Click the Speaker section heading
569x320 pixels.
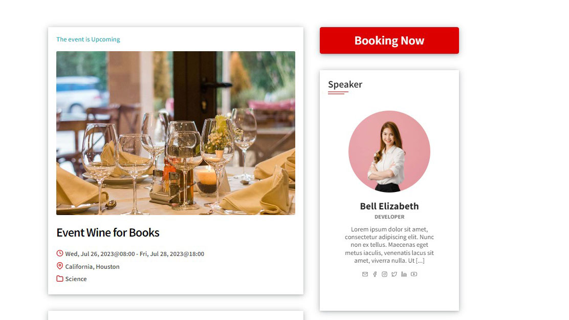tap(345, 84)
